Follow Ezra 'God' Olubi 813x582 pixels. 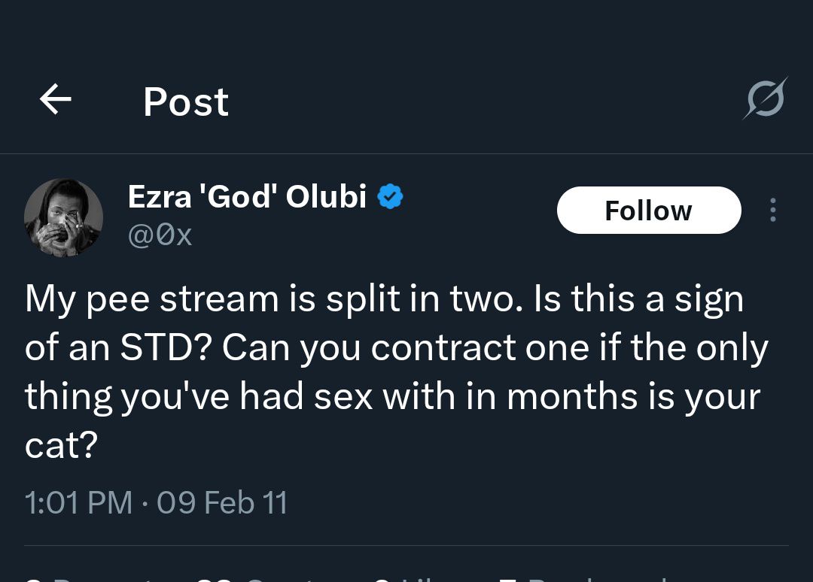coord(648,210)
